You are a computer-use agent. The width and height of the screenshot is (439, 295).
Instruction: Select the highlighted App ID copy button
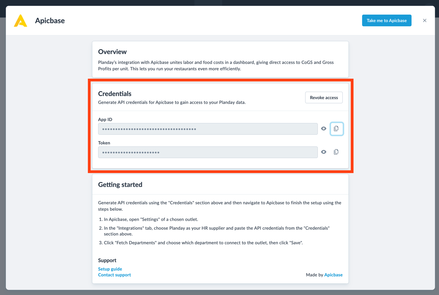pos(337,129)
